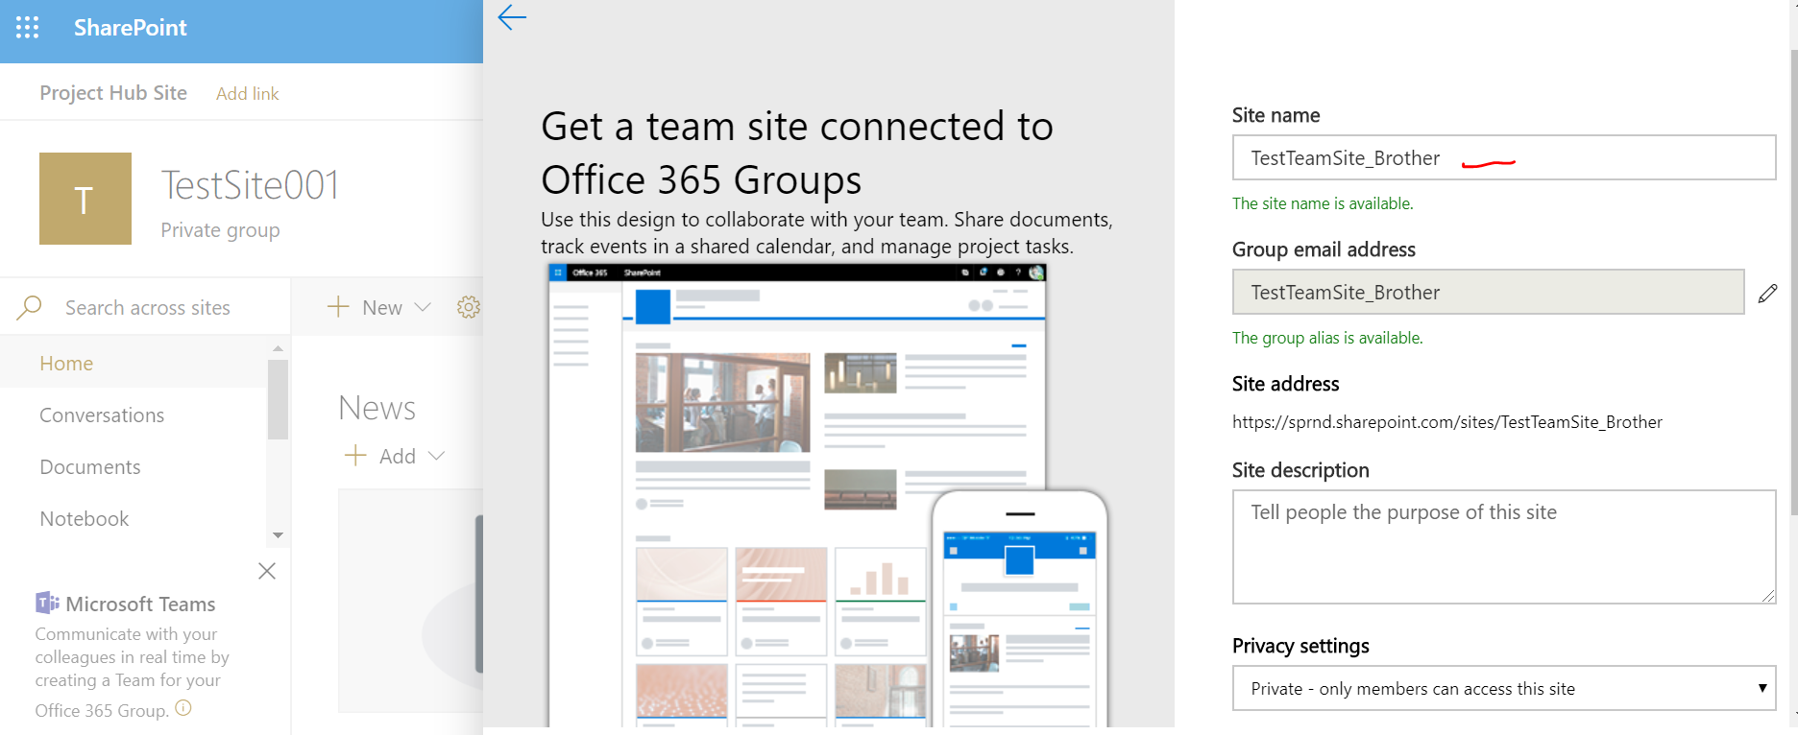Click Add link in hub navigation
1798x735 pixels.
(x=248, y=94)
